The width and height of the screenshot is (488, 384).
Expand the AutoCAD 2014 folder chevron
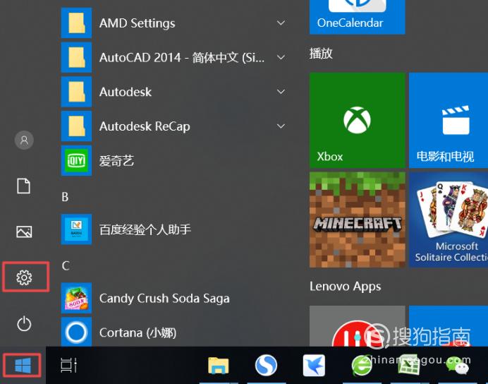tap(281, 57)
